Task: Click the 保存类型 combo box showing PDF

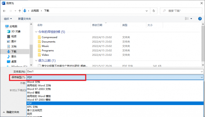Action: tap(115, 77)
